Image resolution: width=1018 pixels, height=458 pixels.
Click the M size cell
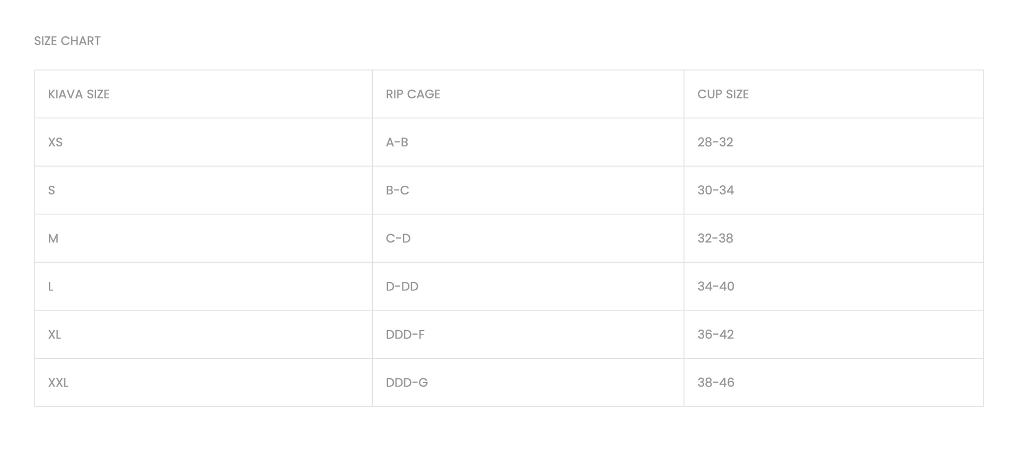point(53,238)
